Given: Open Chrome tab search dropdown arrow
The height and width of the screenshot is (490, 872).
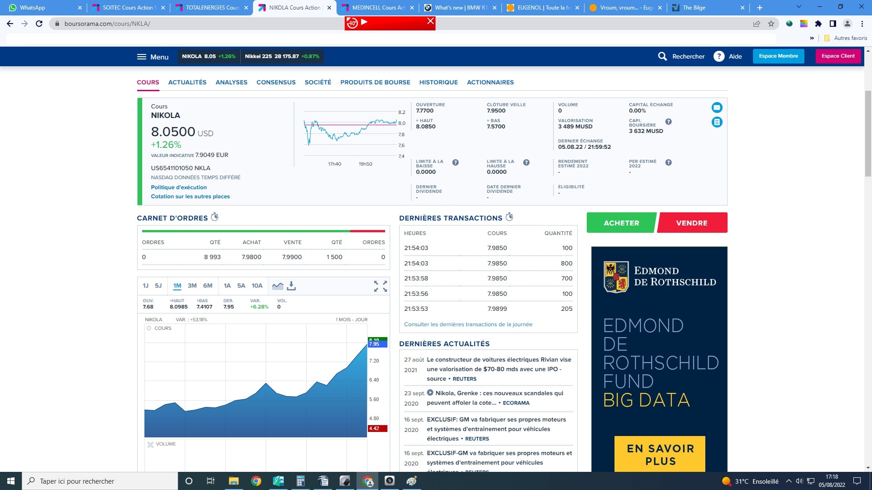Looking at the screenshot, I should click(798, 7).
